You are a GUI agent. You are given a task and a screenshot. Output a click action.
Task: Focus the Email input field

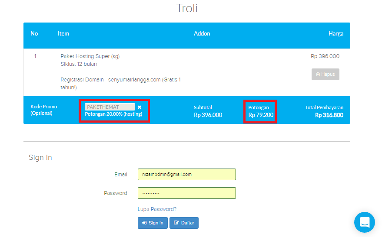coord(187,174)
